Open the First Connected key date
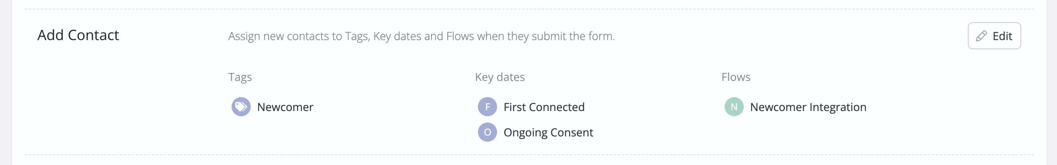Viewport: 1057px width, 165px height. click(544, 107)
